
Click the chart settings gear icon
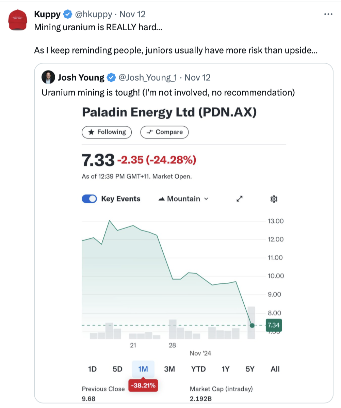coord(274,199)
